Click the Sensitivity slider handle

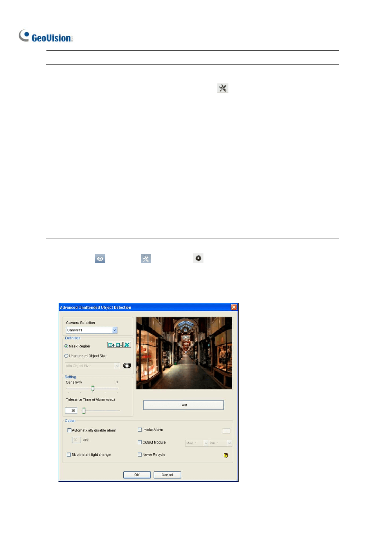tap(93, 389)
